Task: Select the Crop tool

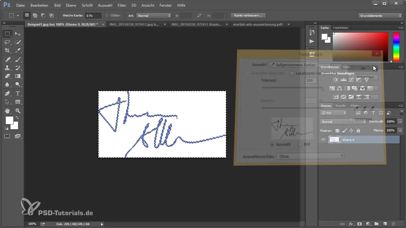Action: 8,50
